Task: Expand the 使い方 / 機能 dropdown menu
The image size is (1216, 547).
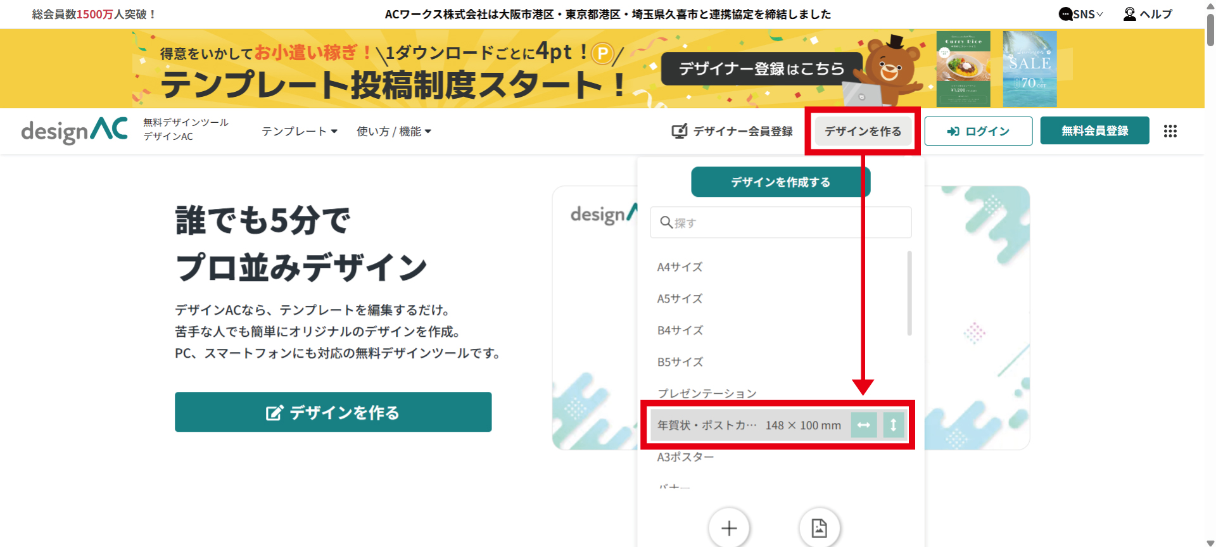Action: [x=393, y=131]
